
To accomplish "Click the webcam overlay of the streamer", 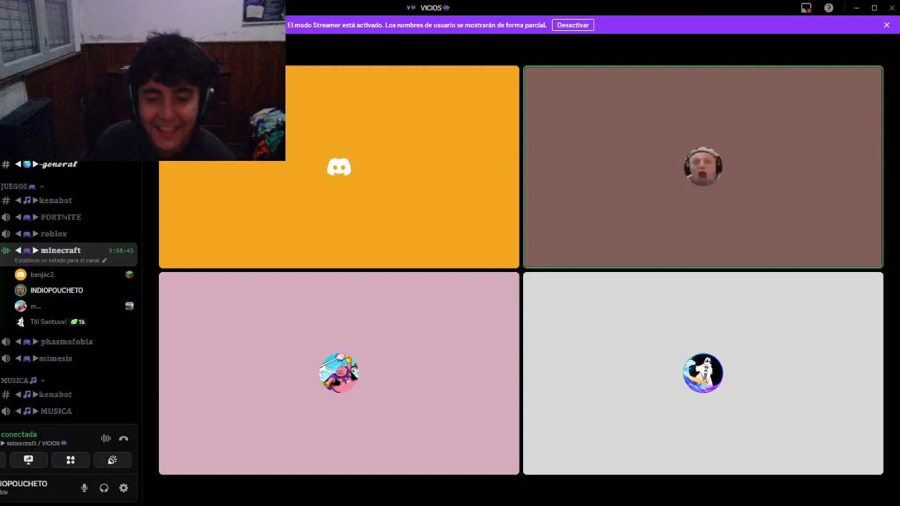I will [x=143, y=80].
